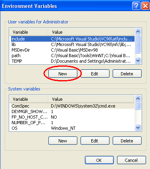The image size is (150, 169).
Task: Click New under System variables
Action: coord(63,141)
